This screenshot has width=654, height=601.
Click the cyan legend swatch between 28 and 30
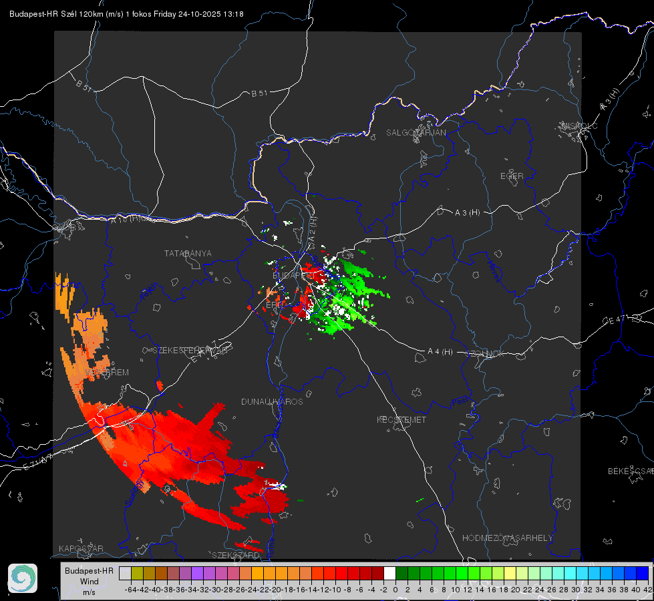point(570,574)
